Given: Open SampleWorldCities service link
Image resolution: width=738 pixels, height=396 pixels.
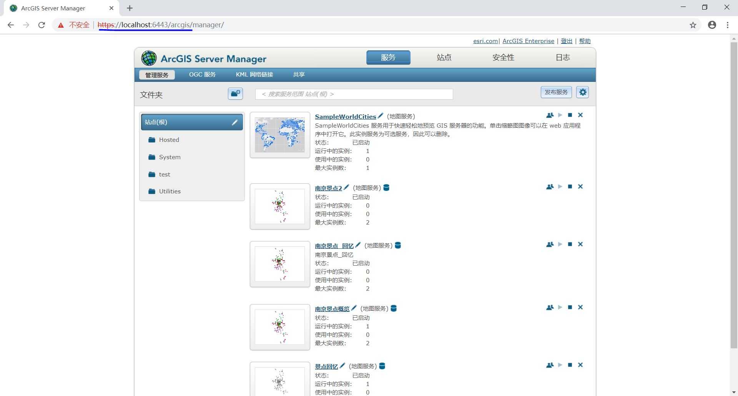Looking at the screenshot, I should click(x=345, y=116).
